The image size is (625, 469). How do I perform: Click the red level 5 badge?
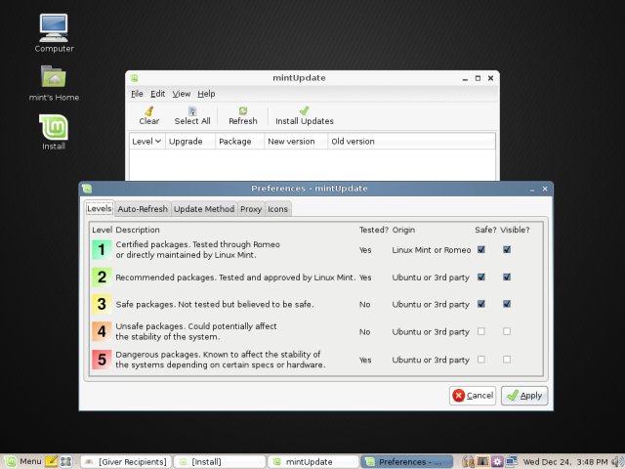pyautogui.click(x=102, y=360)
